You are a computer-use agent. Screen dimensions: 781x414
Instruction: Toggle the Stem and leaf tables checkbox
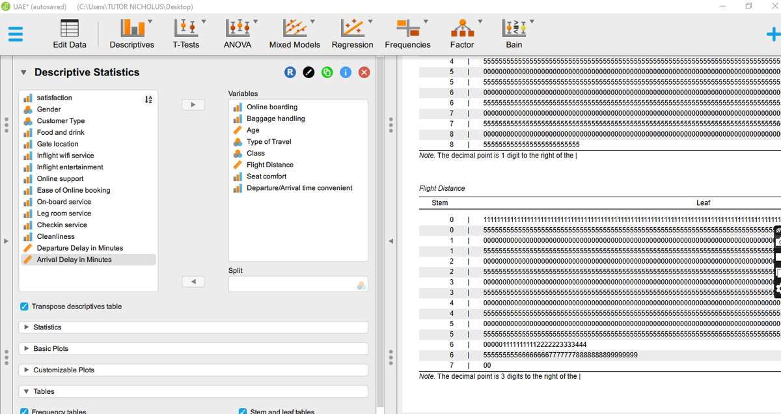243,411
